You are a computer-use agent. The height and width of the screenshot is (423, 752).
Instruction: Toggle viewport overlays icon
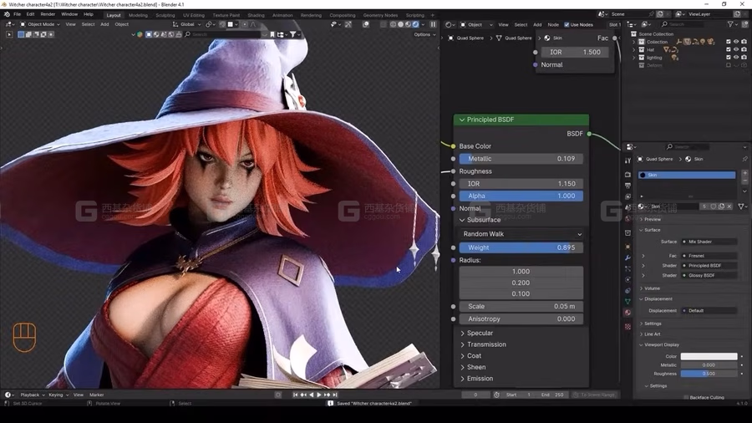point(366,24)
